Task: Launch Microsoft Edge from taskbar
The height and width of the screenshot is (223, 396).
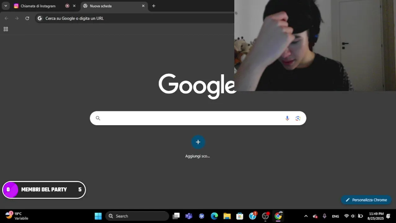Action: pyautogui.click(x=214, y=216)
